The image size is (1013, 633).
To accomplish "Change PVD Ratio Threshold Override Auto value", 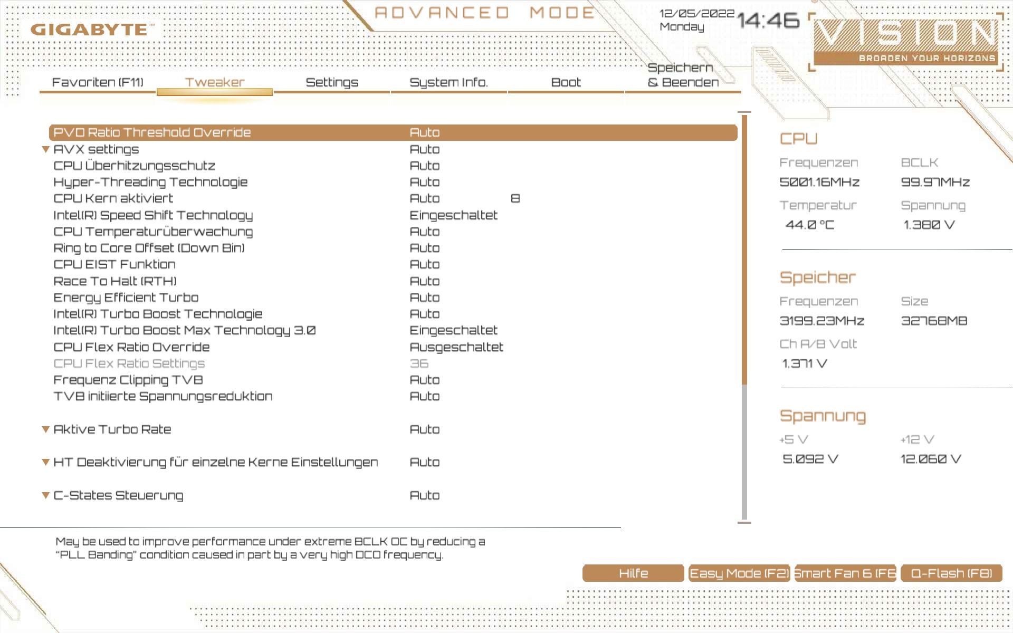I will [425, 132].
